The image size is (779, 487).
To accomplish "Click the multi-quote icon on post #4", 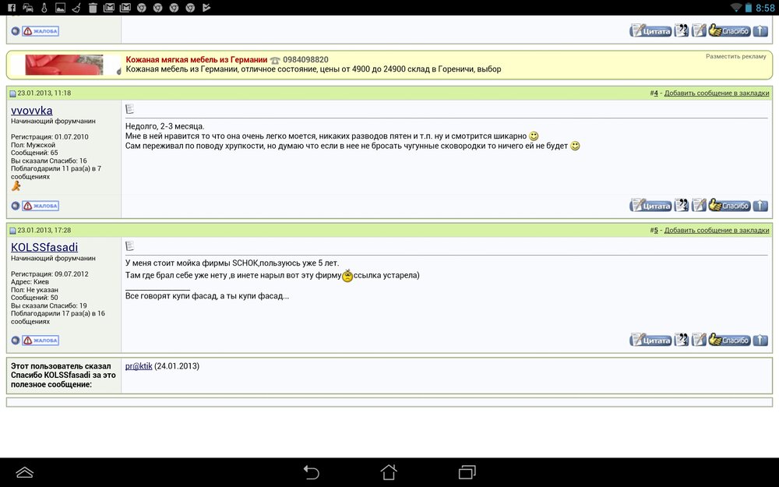I will pyautogui.click(x=682, y=205).
